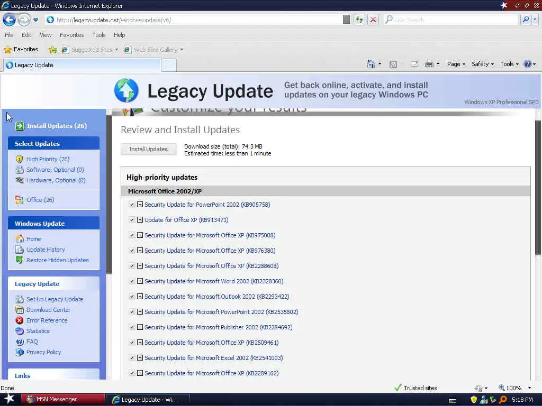Open the Edit menu
The image size is (542, 406).
coord(26,35)
